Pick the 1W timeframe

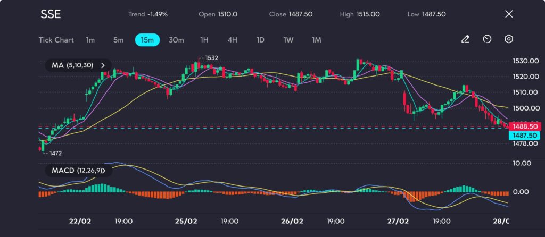(288, 40)
